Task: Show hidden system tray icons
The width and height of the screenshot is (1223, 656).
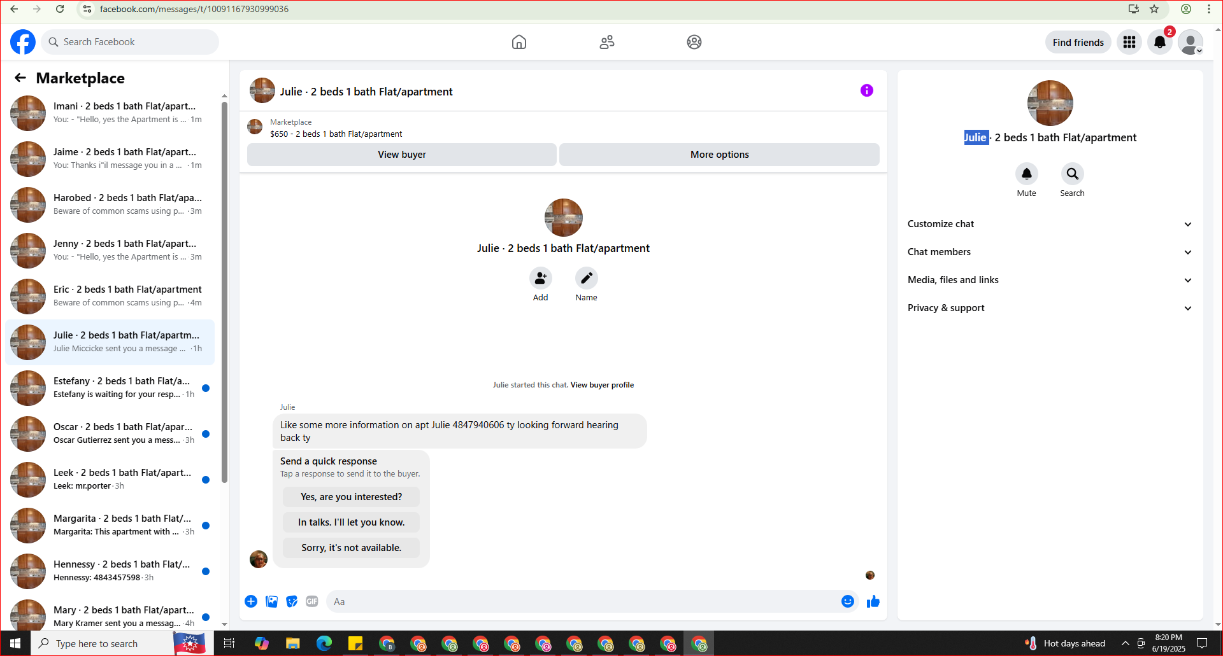Action: tap(1126, 643)
